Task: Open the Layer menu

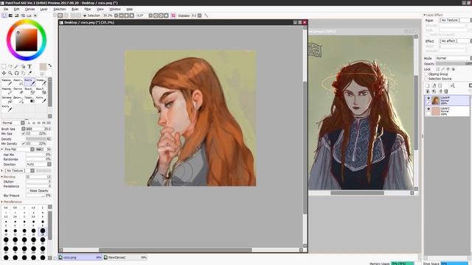Action: 44,10
